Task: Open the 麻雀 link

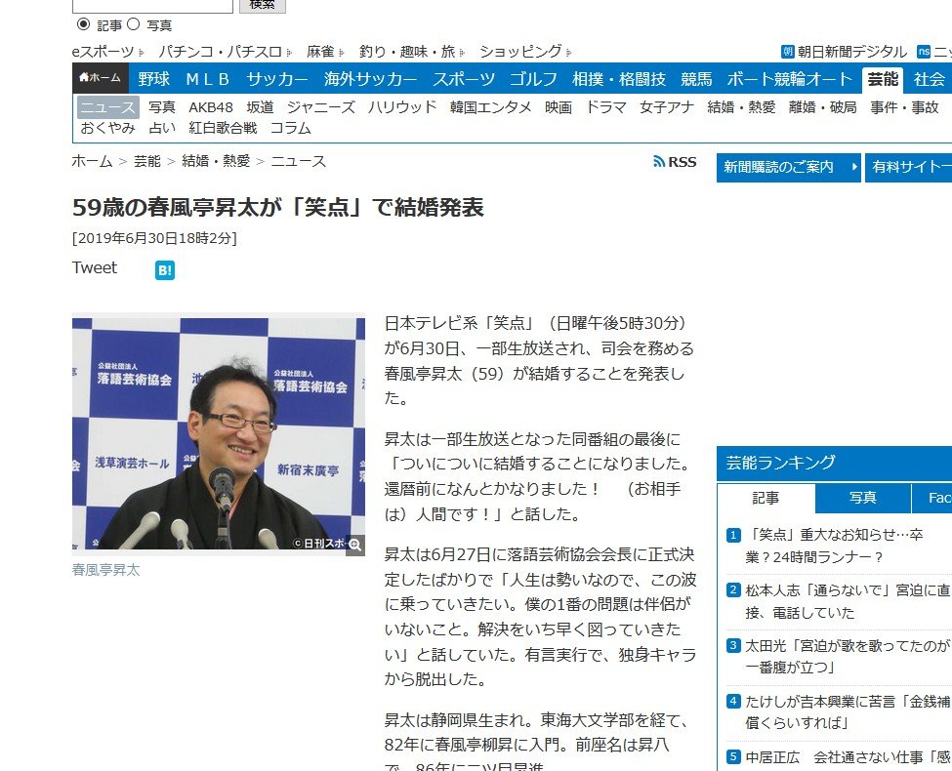Action: click(320, 52)
